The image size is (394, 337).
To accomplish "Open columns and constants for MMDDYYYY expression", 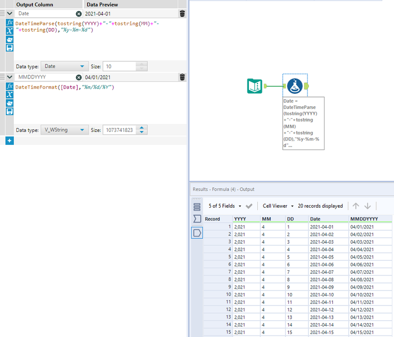I will tap(9, 94).
